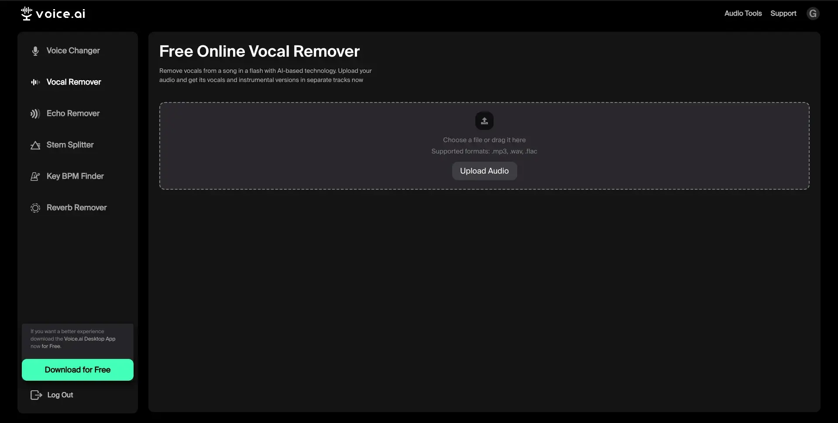This screenshot has height=423, width=838.
Task: Switch to Echo Remover
Action: click(73, 113)
